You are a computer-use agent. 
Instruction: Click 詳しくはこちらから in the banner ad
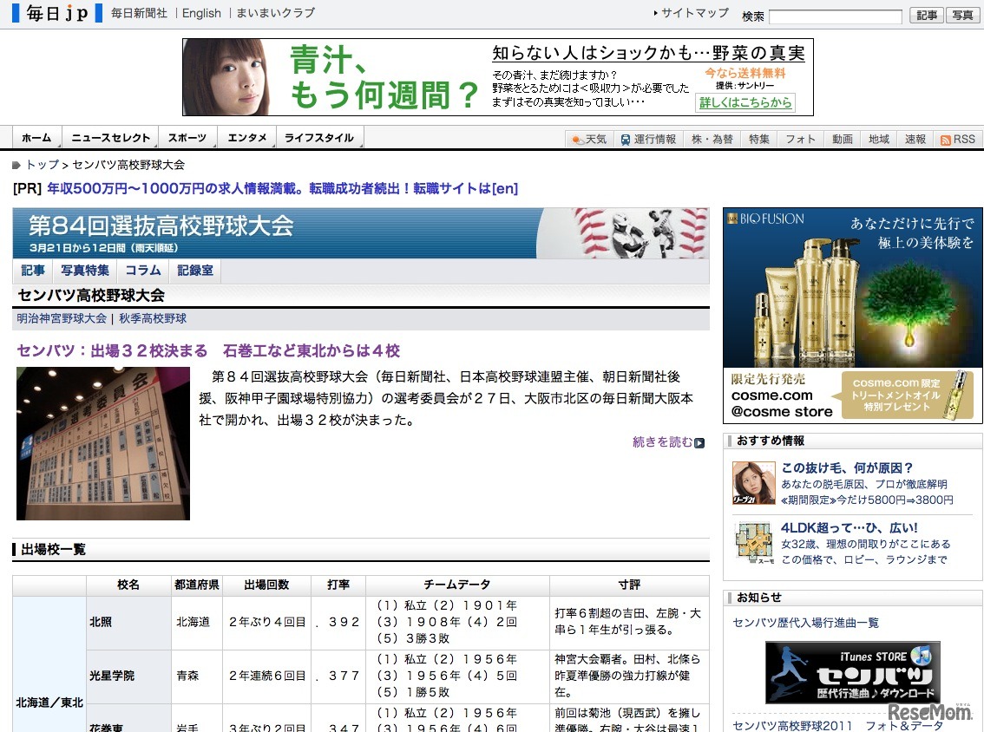coord(745,102)
